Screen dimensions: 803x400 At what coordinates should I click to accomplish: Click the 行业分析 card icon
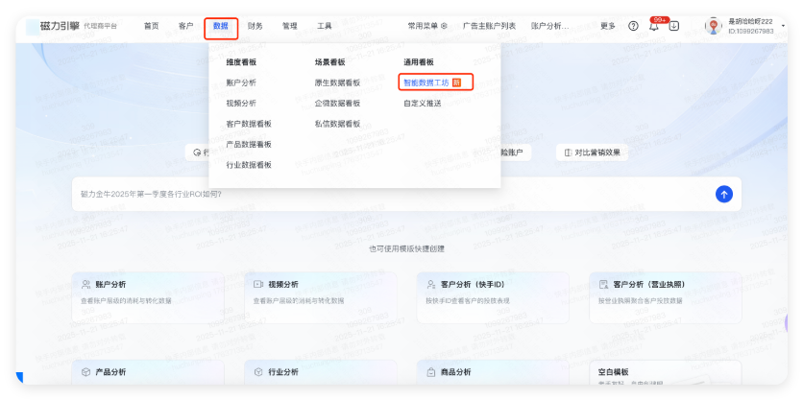[258, 372]
